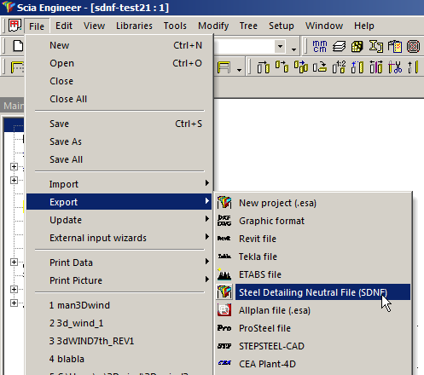Open the Edit menu

click(64, 26)
